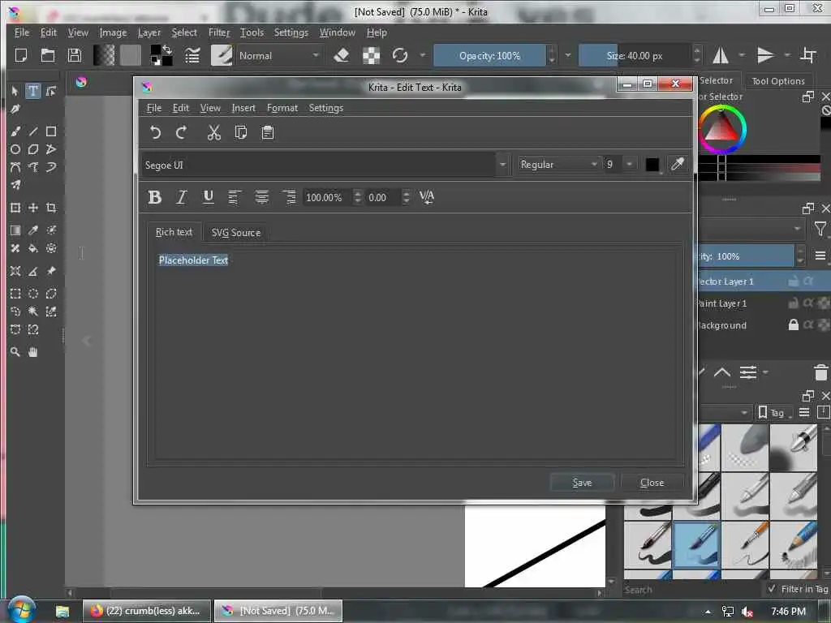
Task: Click the Cut scissors icon
Action: point(213,132)
